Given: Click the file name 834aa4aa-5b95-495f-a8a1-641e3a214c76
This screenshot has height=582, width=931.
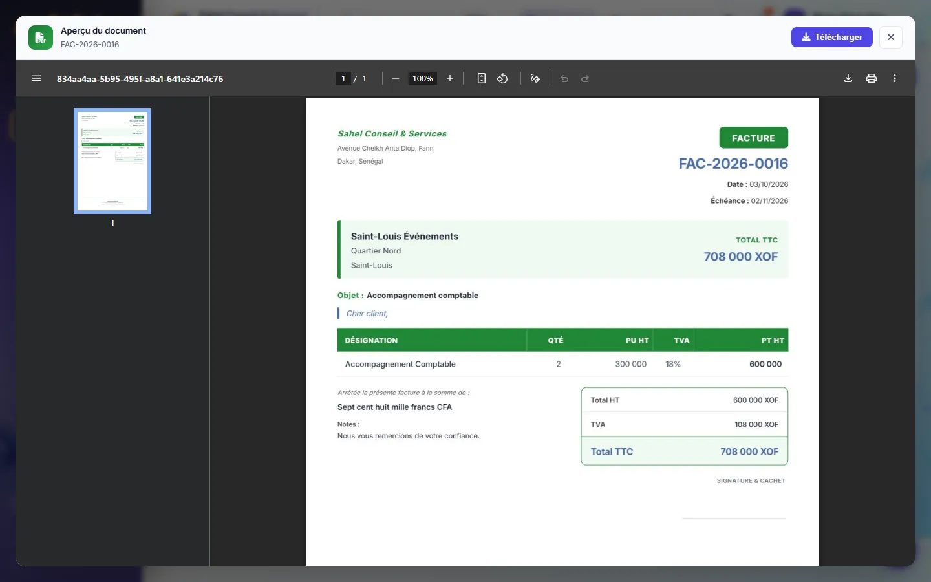Looking at the screenshot, I should (x=140, y=79).
